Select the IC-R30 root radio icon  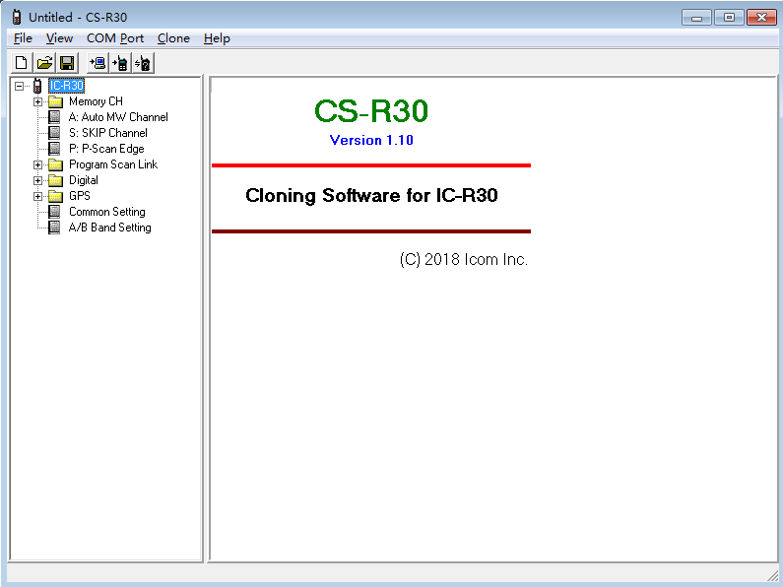pos(37,86)
